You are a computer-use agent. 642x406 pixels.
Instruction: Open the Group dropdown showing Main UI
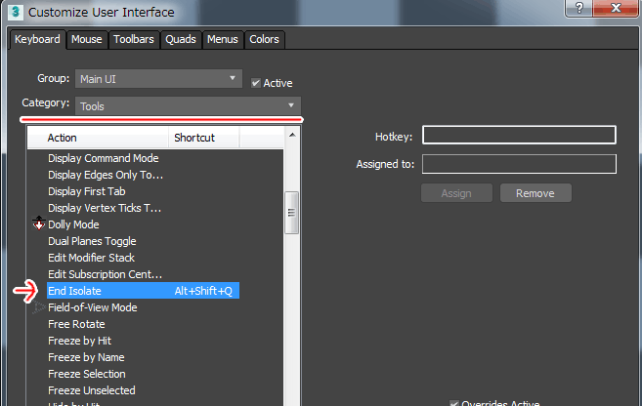(x=159, y=78)
